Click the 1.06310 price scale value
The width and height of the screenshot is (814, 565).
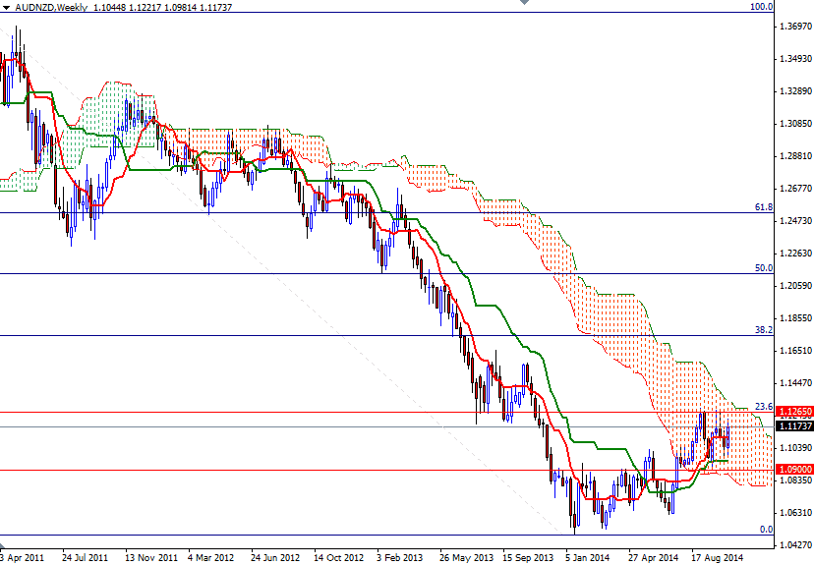(795, 513)
